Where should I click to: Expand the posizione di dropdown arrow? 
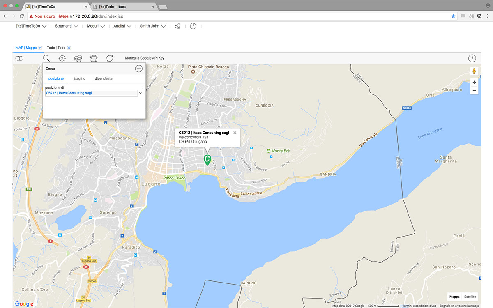(x=141, y=93)
